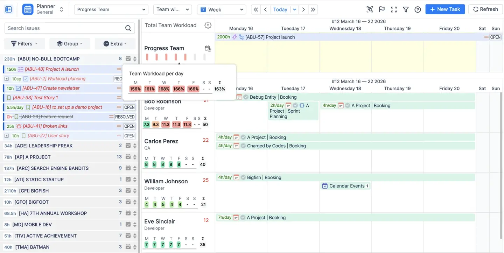The image size is (504, 253).
Task: Click the status check circle on Bigfish Booking bar
Action: [x=243, y=177]
